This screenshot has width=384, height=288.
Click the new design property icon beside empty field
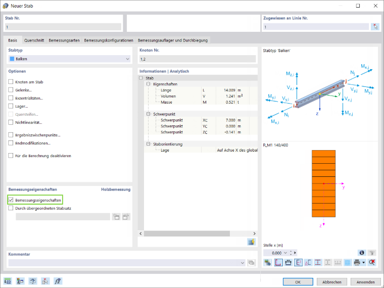pos(116,217)
